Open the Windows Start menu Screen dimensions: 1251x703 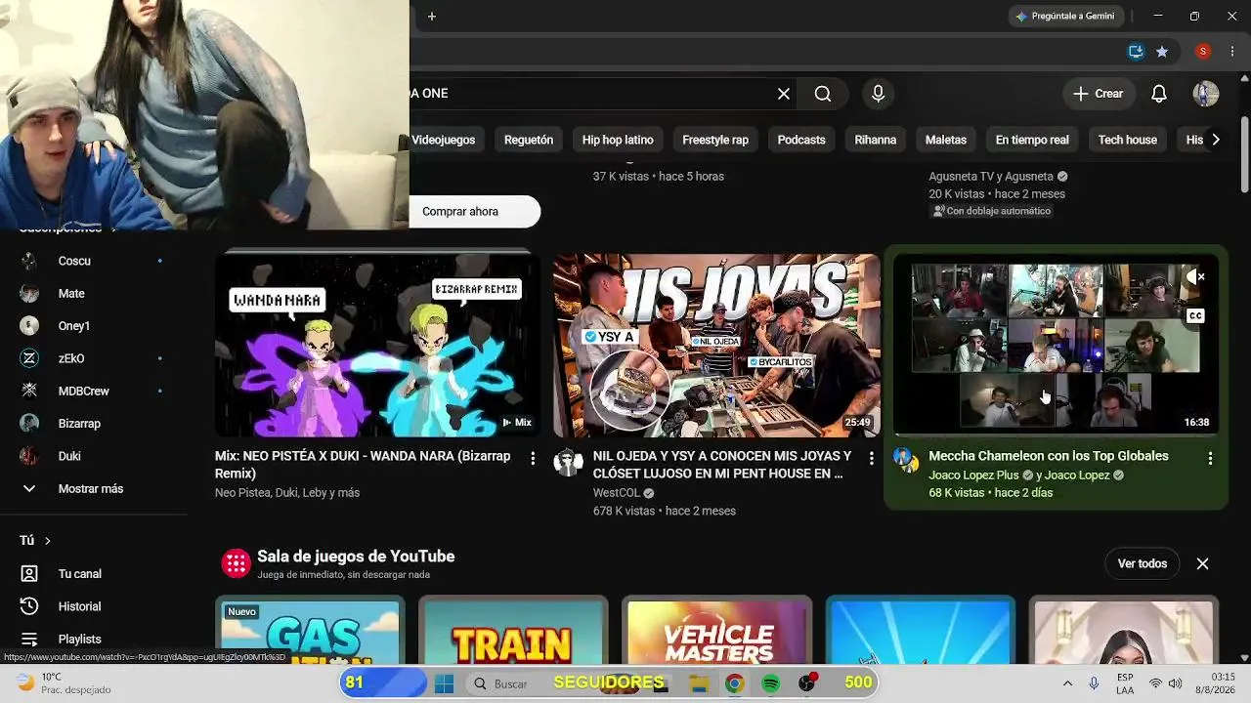444,683
